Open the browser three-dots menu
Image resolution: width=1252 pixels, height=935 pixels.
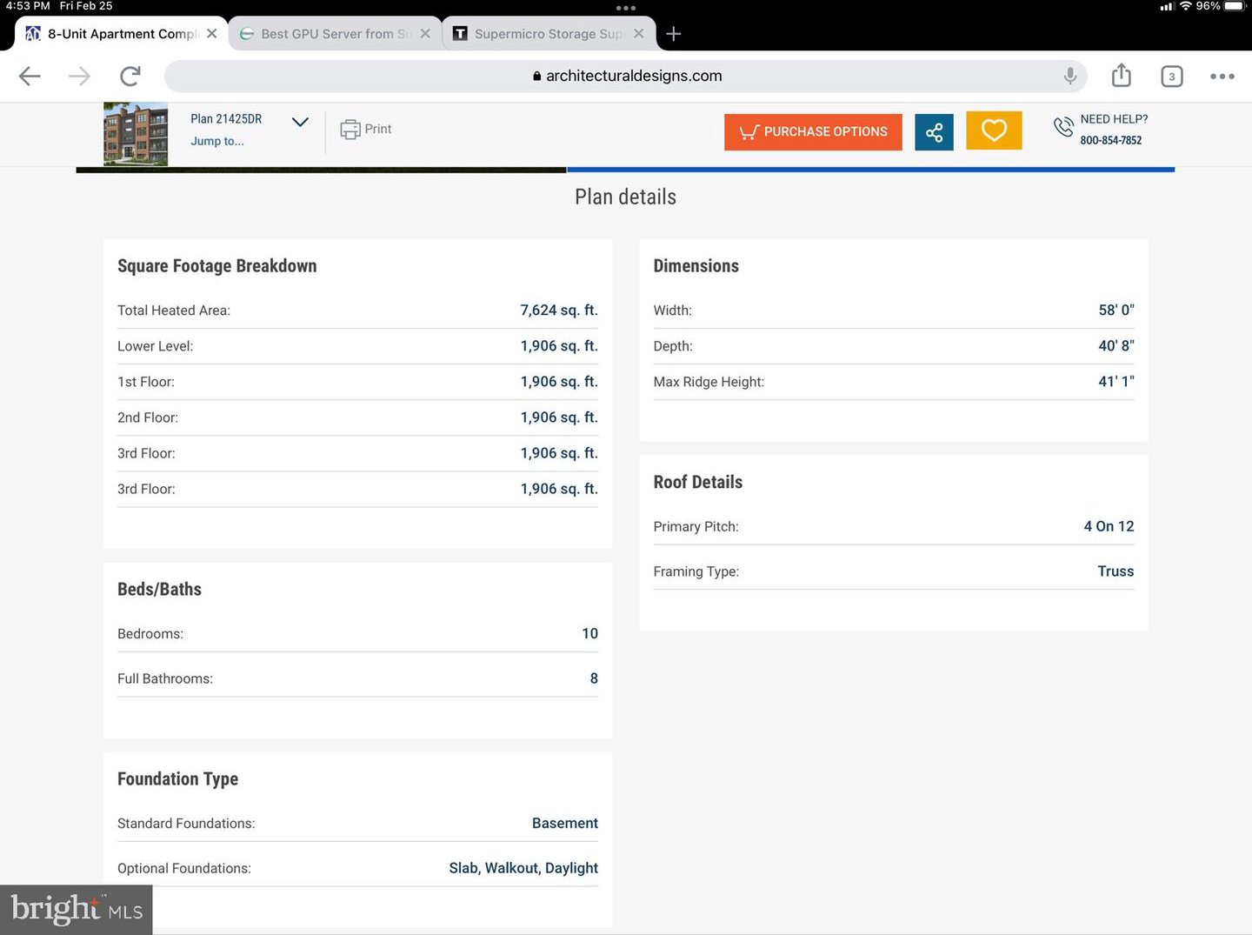[x=1222, y=77]
